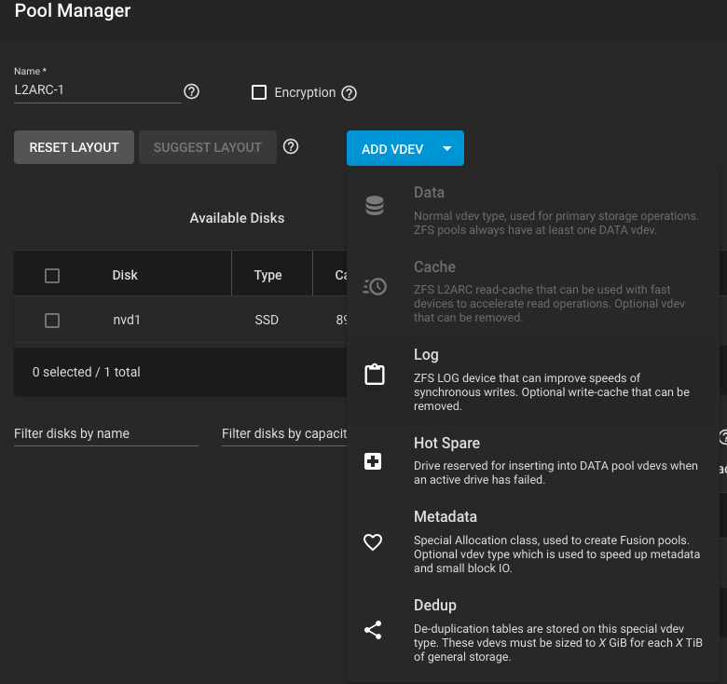727x684 pixels.
Task: Open help tooltip next to pool Name field
Action: click(x=191, y=91)
